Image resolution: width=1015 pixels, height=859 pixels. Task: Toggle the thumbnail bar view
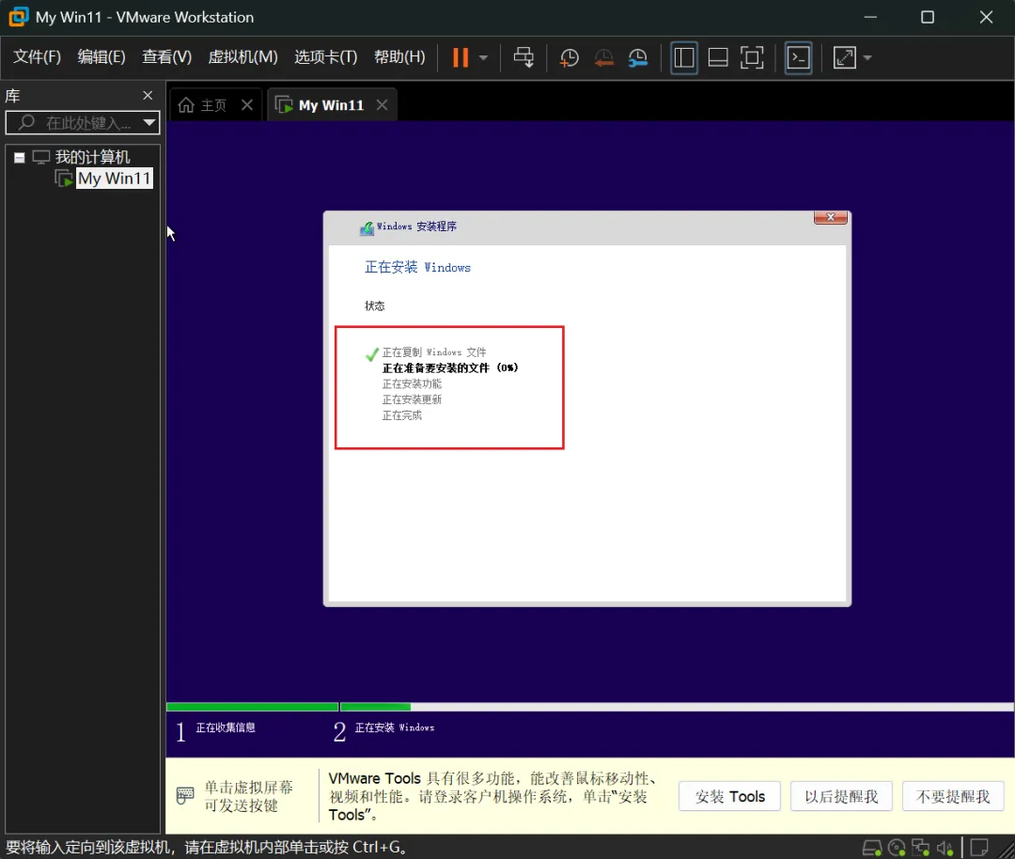pos(718,57)
